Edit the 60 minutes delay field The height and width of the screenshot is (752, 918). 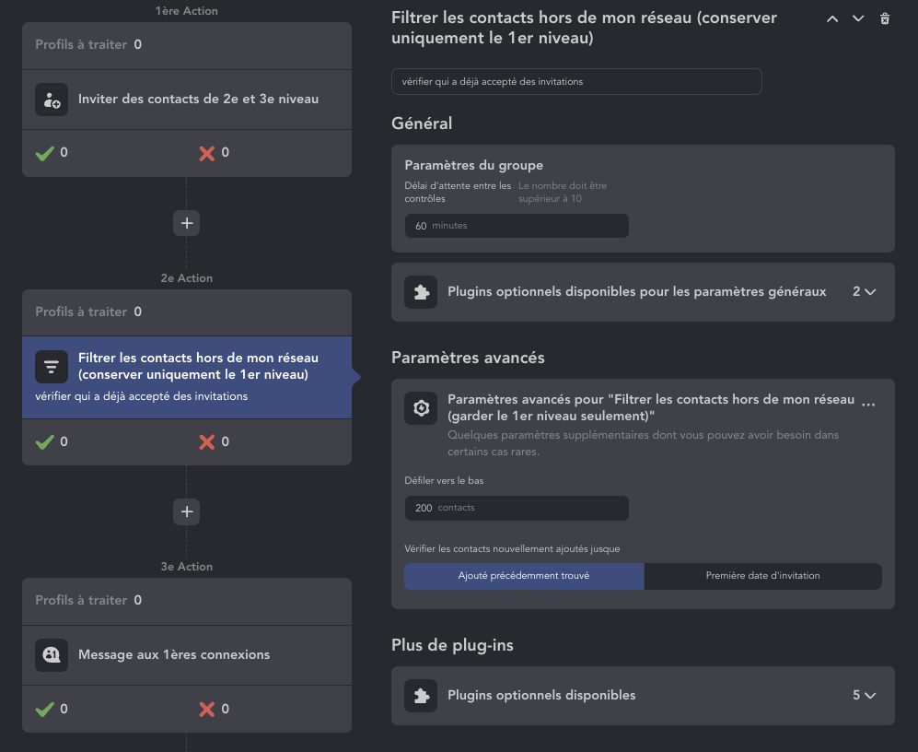tap(516, 226)
